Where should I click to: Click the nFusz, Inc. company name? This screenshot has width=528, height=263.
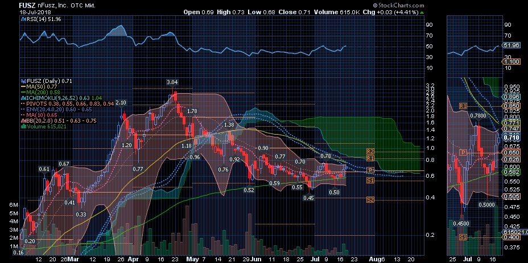[x=52, y=6]
